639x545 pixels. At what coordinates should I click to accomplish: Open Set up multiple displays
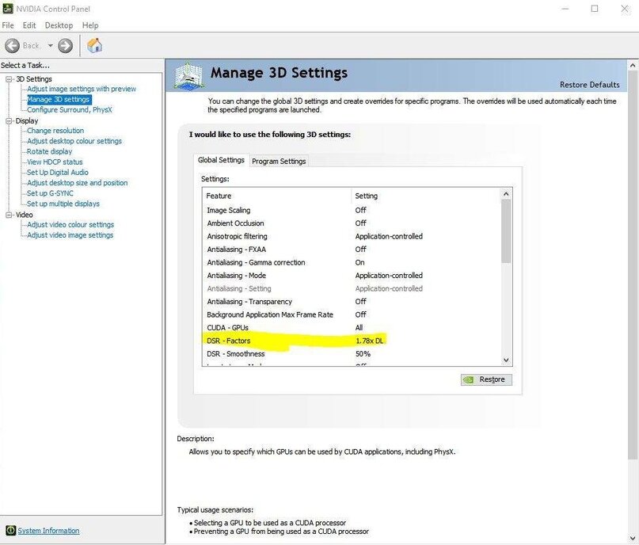(63, 204)
